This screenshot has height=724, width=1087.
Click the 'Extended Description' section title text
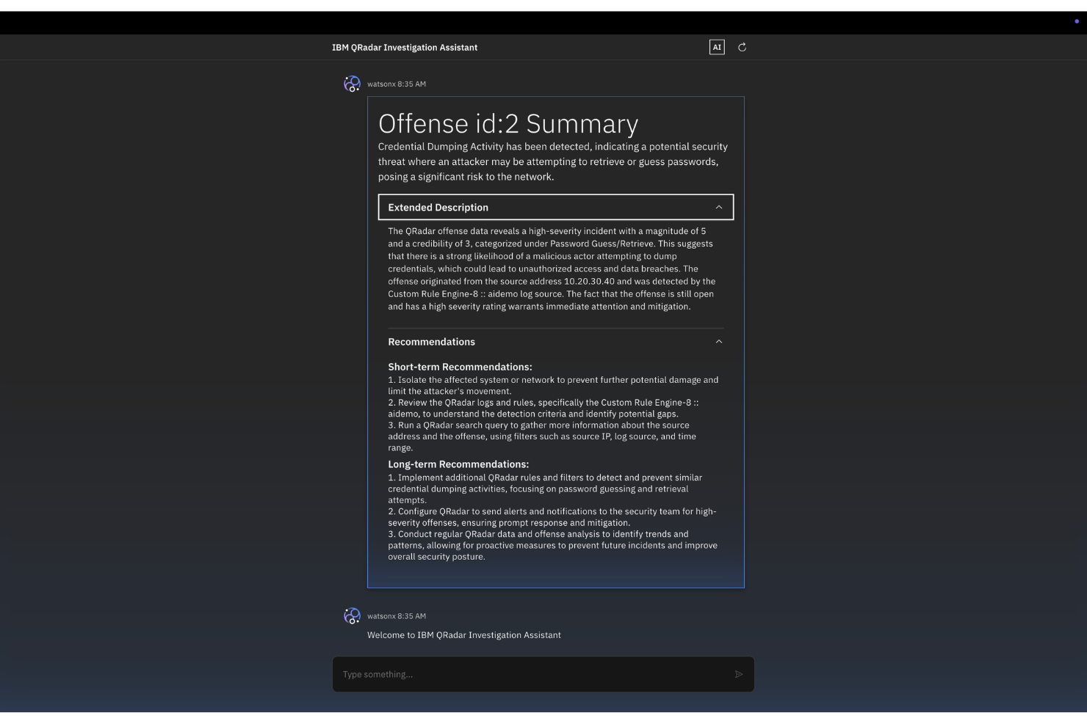click(x=438, y=208)
